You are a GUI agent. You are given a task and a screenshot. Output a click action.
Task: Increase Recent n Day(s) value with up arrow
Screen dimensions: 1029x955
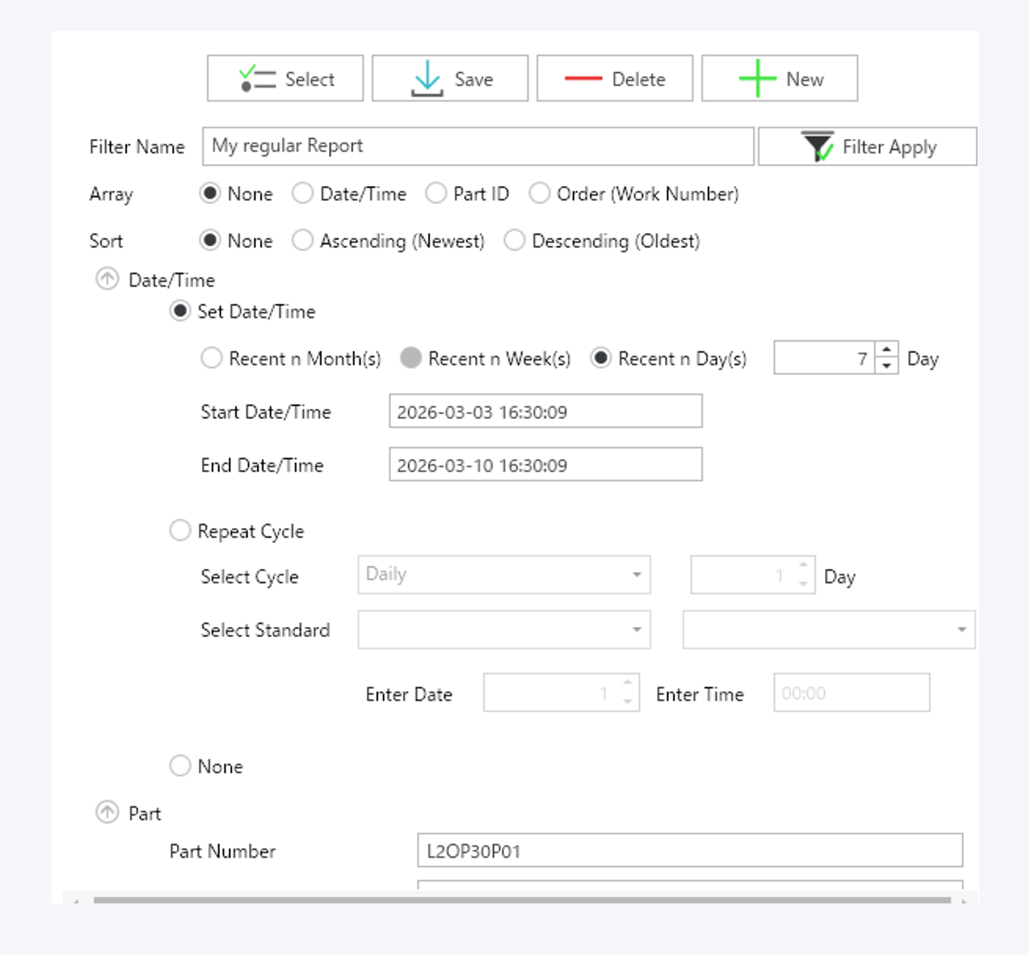(887, 350)
